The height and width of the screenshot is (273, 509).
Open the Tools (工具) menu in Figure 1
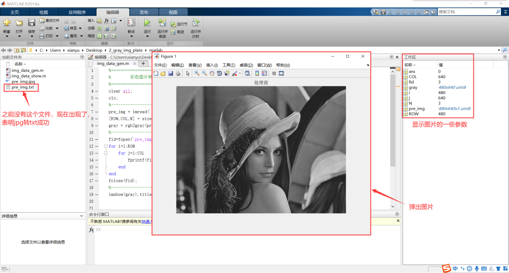[x=229, y=65]
